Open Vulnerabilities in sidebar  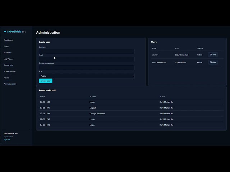point(10,72)
